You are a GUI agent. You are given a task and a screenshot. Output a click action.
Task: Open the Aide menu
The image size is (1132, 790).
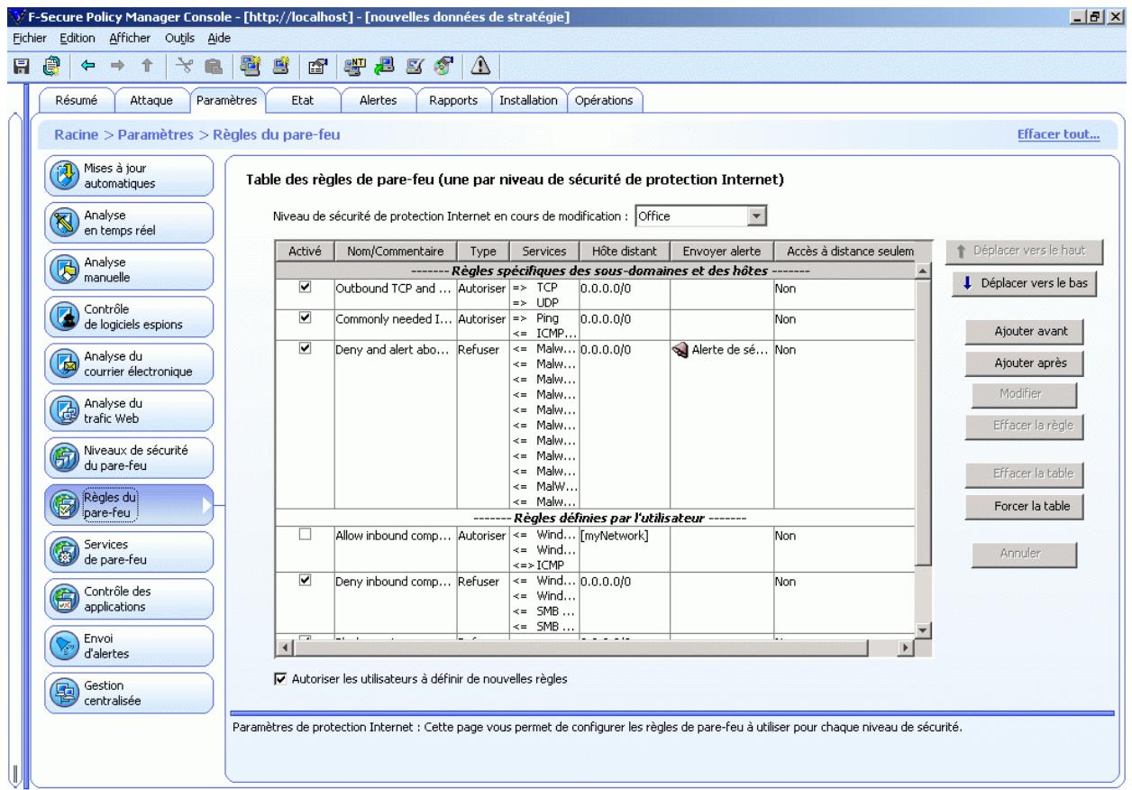click(x=221, y=37)
